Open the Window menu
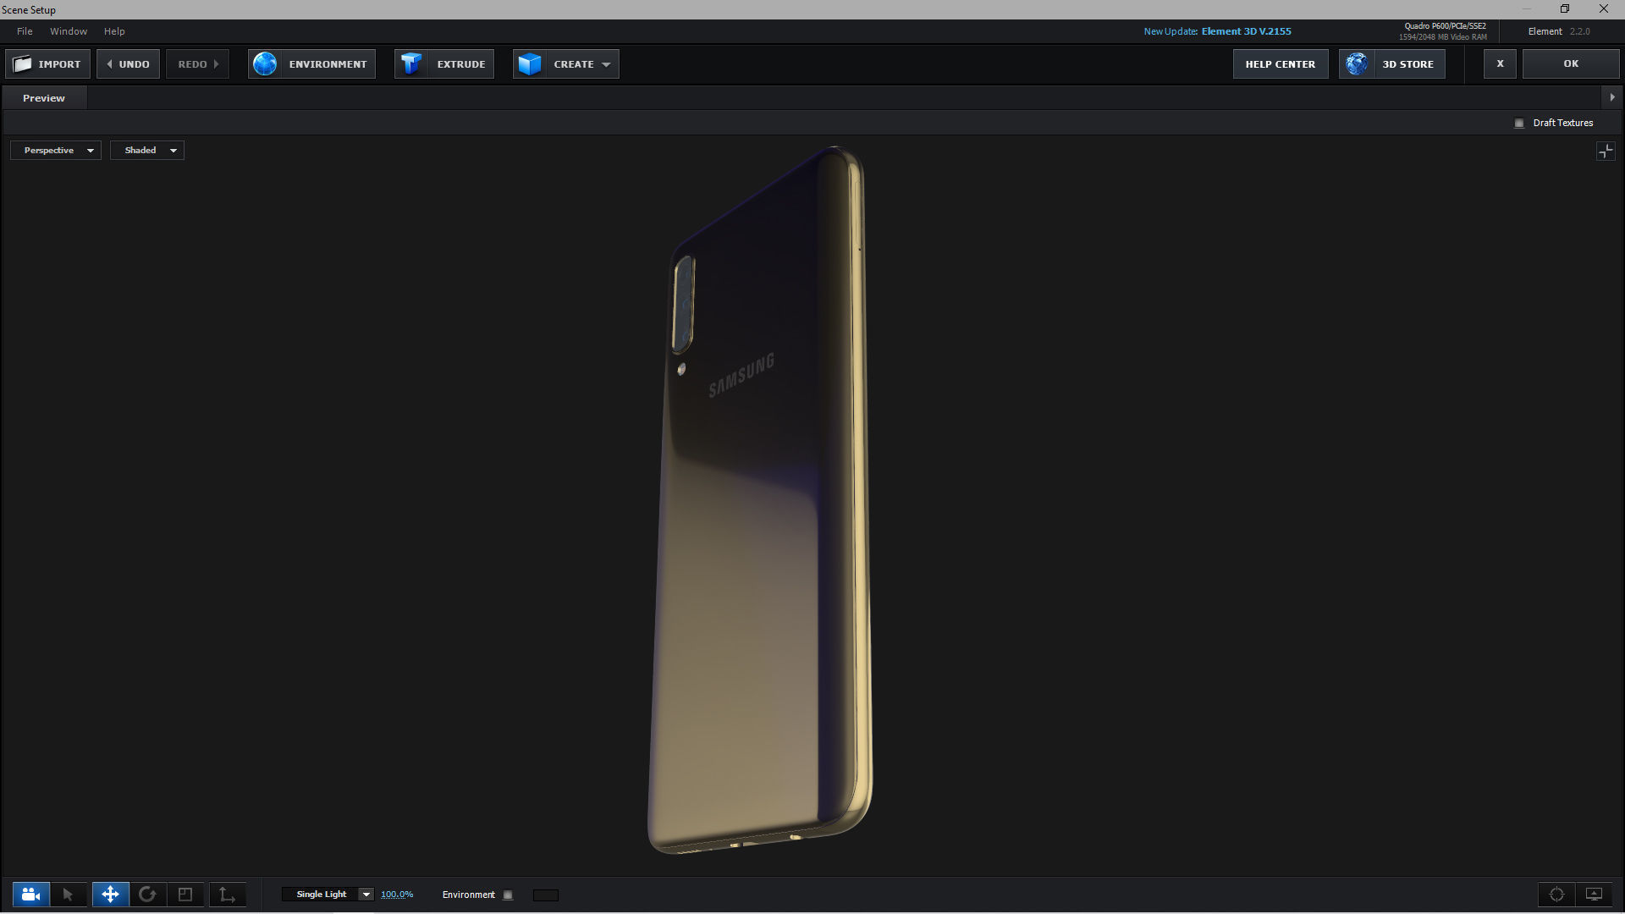Viewport: 1625px width, 914px height. tap(69, 31)
